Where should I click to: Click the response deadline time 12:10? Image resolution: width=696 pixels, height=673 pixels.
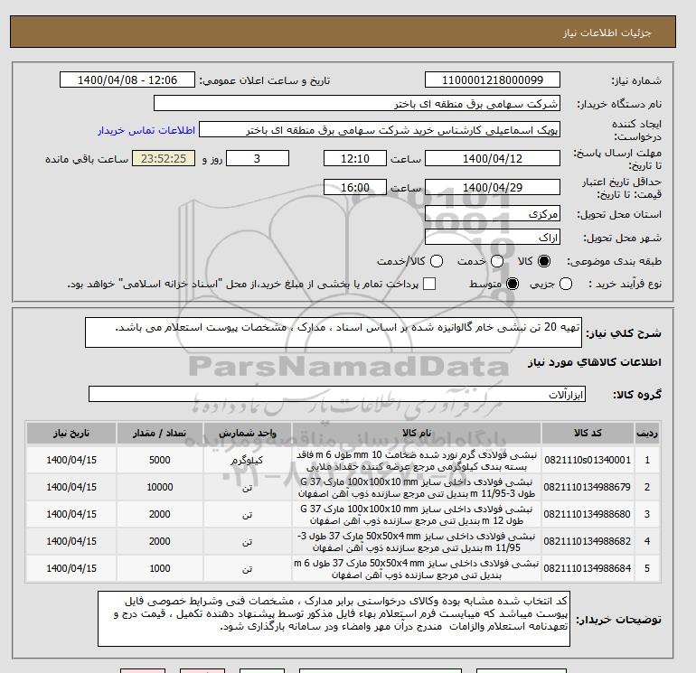point(355,158)
